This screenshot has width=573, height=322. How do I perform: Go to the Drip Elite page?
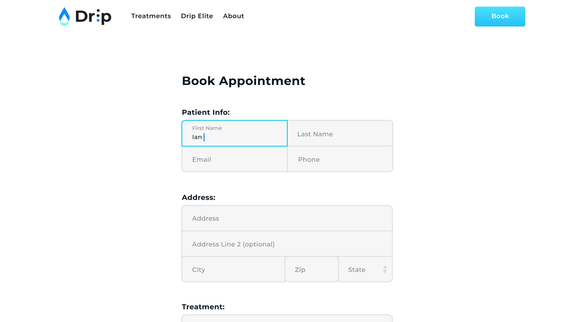click(x=197, y=16)
